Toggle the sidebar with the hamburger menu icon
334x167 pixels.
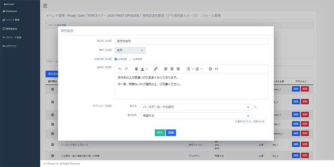45,6
